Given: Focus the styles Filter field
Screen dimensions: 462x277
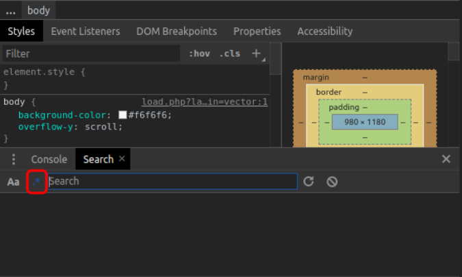Looking at the screenshot, I should [91, 53].
